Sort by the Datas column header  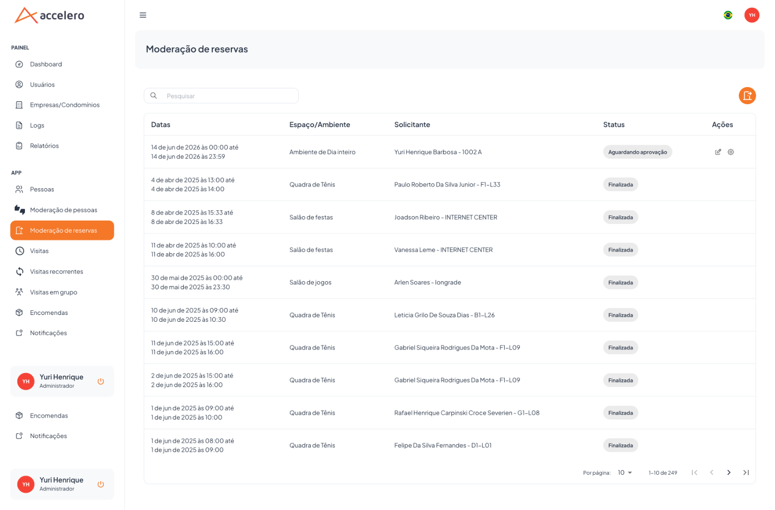[160, 125]
